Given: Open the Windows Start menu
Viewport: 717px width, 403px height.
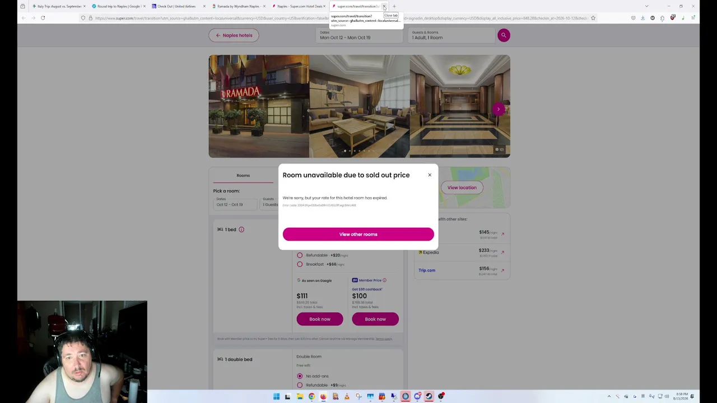Looking at the screenshot, I should click(276, 396).
